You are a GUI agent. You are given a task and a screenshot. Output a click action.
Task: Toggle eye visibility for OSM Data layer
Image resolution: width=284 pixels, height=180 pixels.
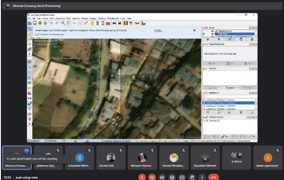[212, 34]
